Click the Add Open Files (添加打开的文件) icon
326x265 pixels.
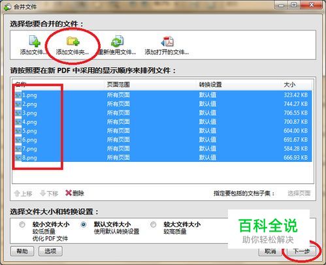tap(167, 41)
